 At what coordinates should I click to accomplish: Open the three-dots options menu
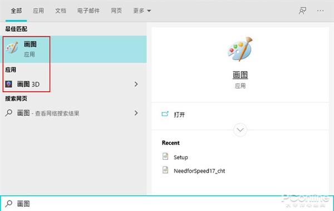click(320, 11)
